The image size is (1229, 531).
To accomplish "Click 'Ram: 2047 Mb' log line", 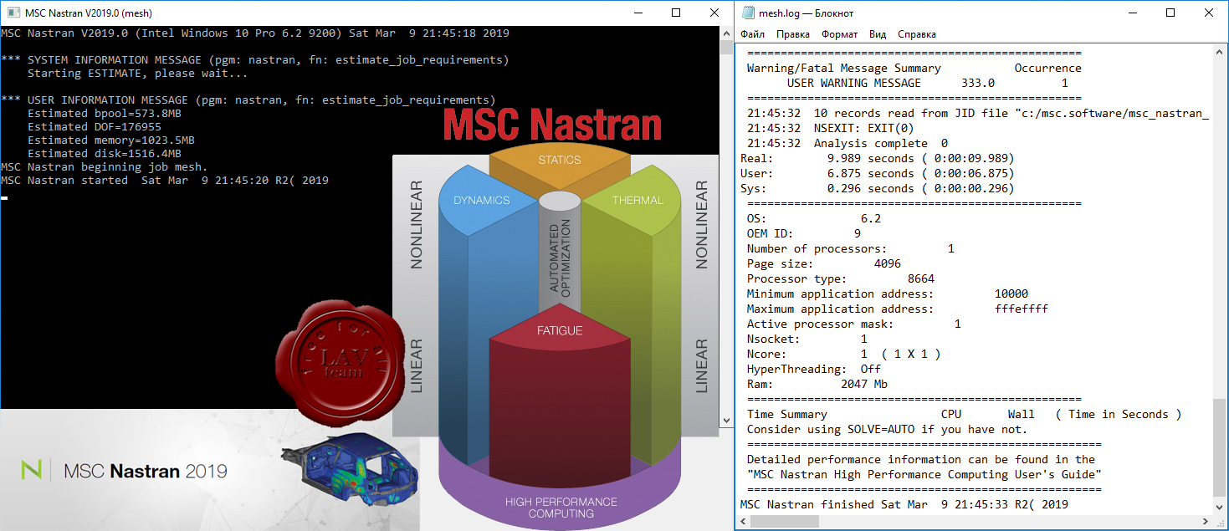I will pos(817,384).
